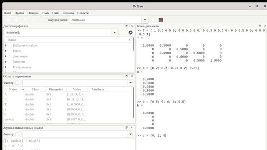
Task: Open the Справка menu
Action: [68, 13]
